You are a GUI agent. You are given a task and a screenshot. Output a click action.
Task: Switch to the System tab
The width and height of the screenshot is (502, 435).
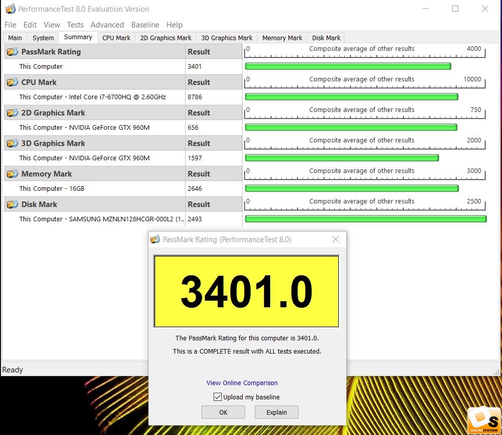coord(43,38)
